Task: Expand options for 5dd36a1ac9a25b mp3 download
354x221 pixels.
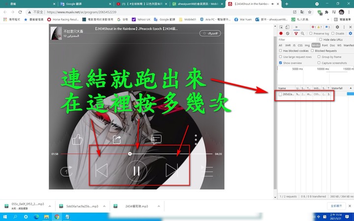Action: coord(104,206)
